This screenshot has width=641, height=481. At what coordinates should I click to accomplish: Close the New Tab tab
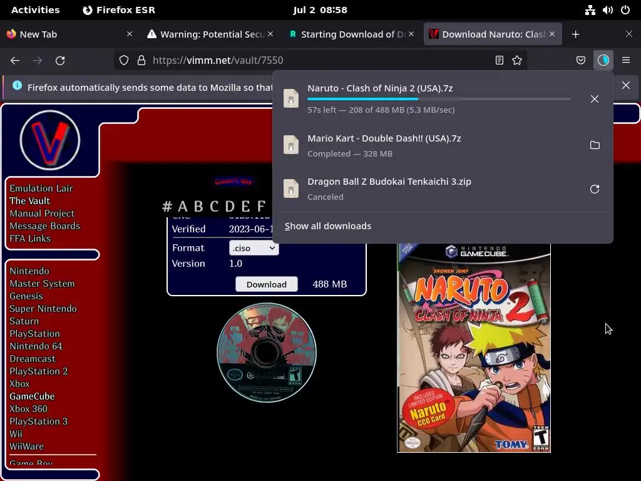(130, 34)
